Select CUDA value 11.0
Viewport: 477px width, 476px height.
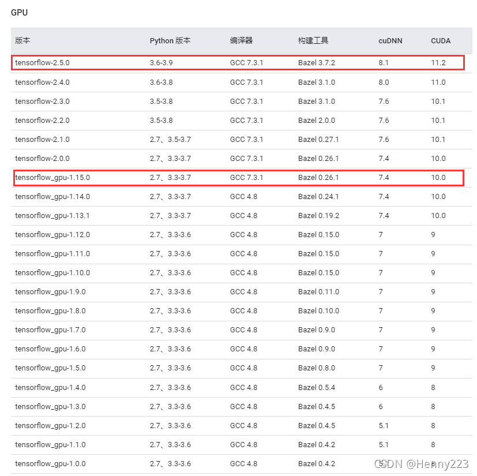point(438,82)
